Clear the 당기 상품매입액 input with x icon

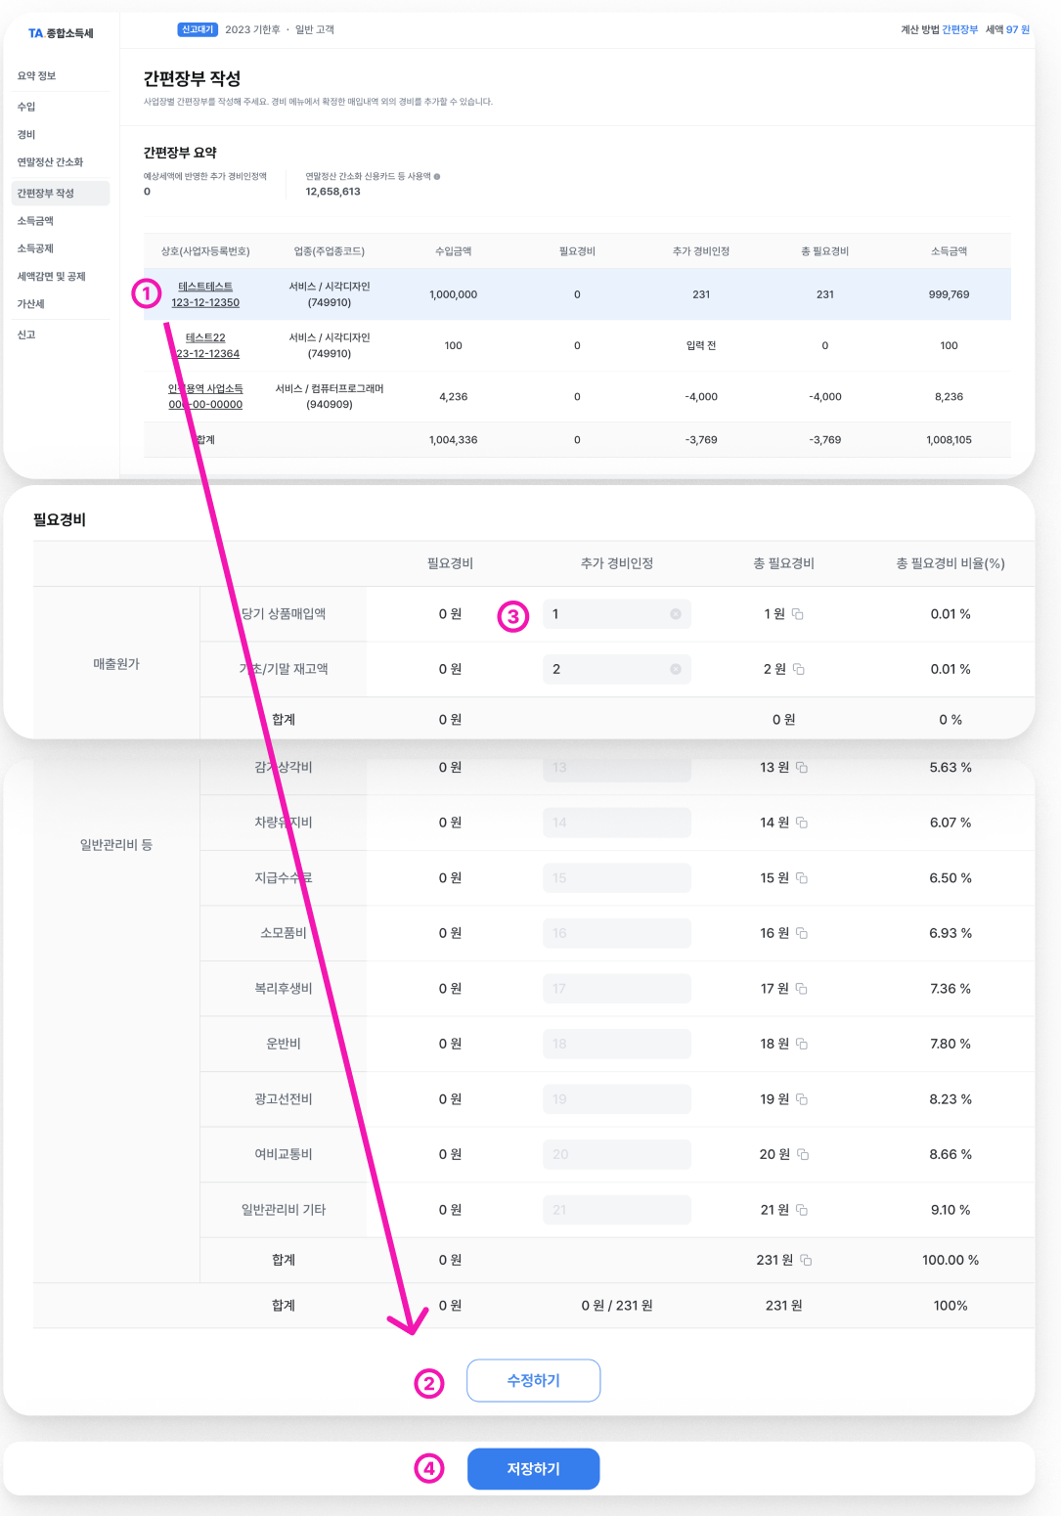tap(676, 614)
